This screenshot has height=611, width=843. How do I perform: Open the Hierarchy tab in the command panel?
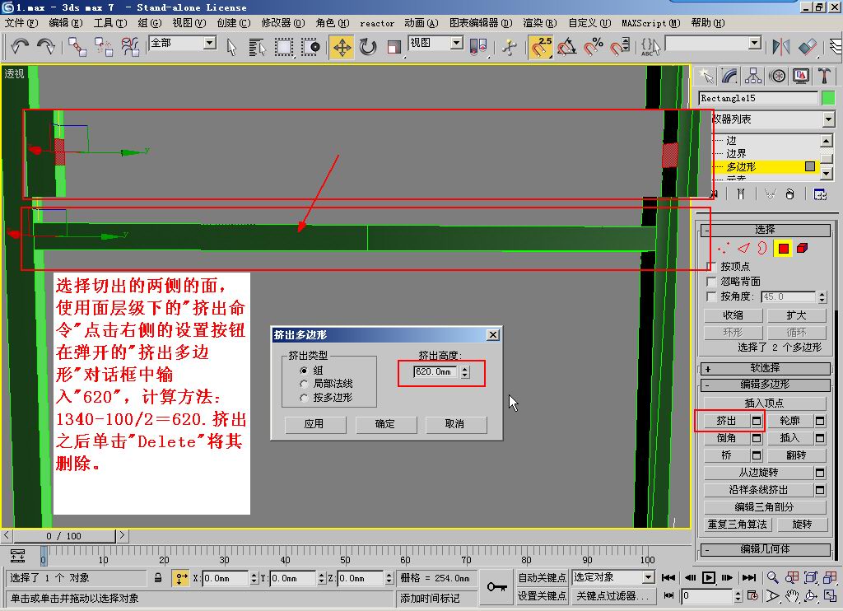coord(753,76)
